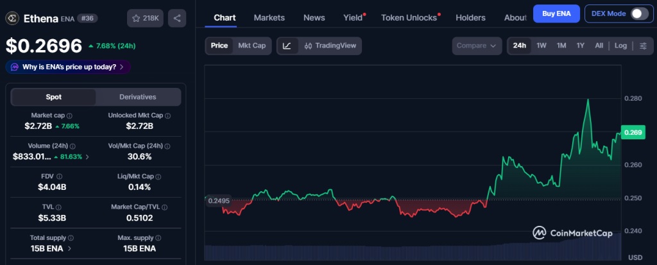Click the TVL info icon
Image resolution: width=657 pixels, height=265 pixels.
pyautogui.click(x=58, y=207)
